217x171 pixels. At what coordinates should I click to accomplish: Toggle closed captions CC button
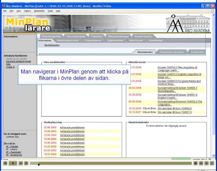[x=201, y=163]
